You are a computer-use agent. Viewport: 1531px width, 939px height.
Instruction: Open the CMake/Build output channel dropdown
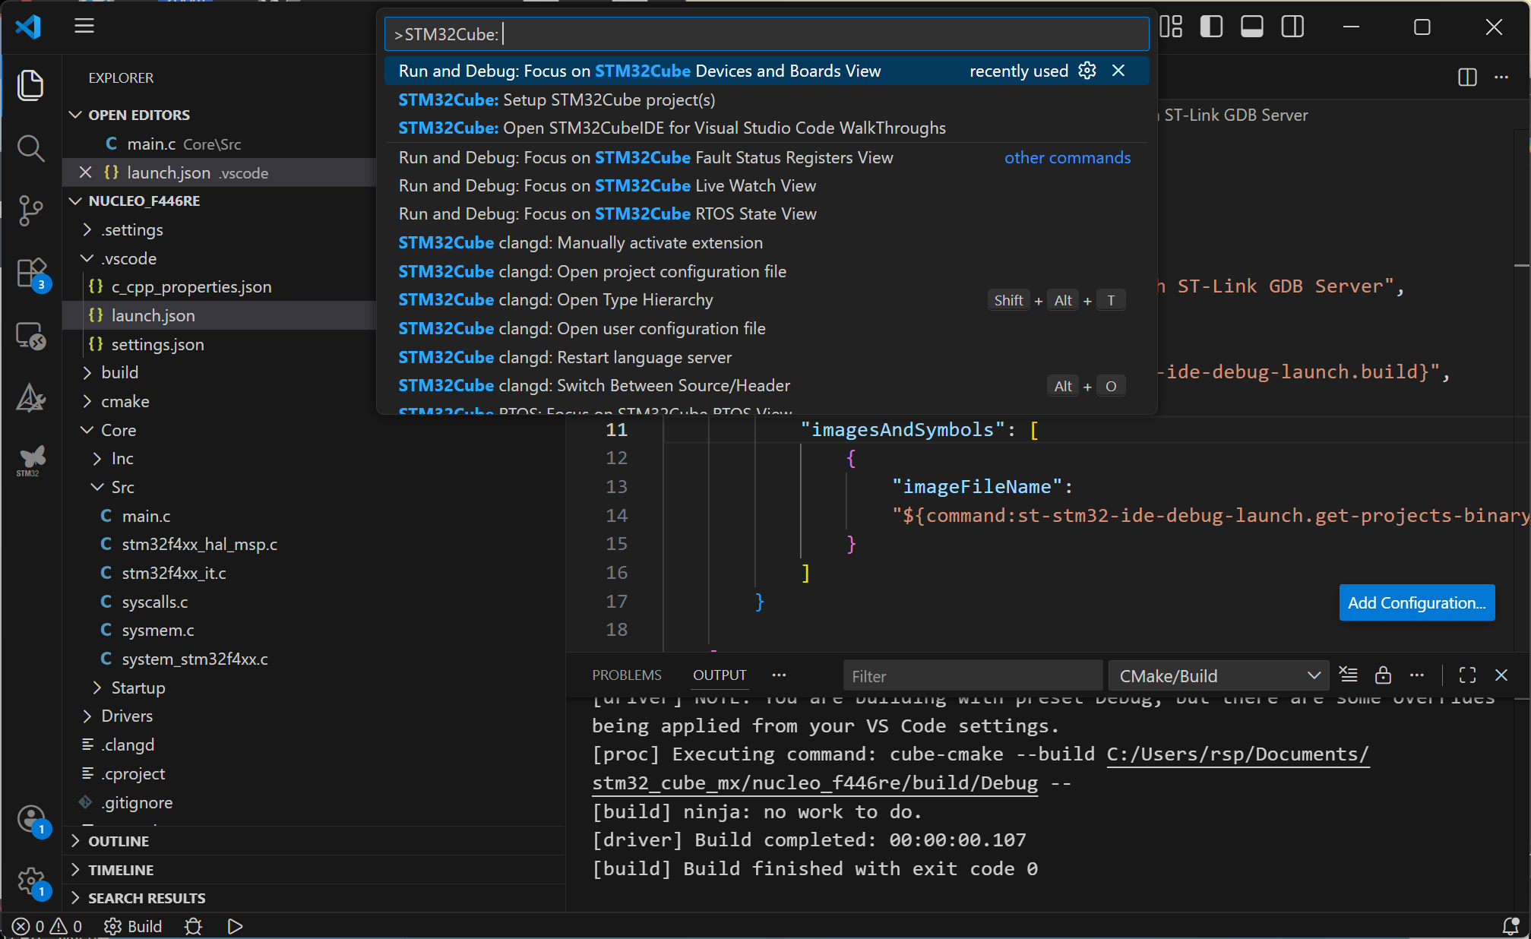pos(1219,675)
